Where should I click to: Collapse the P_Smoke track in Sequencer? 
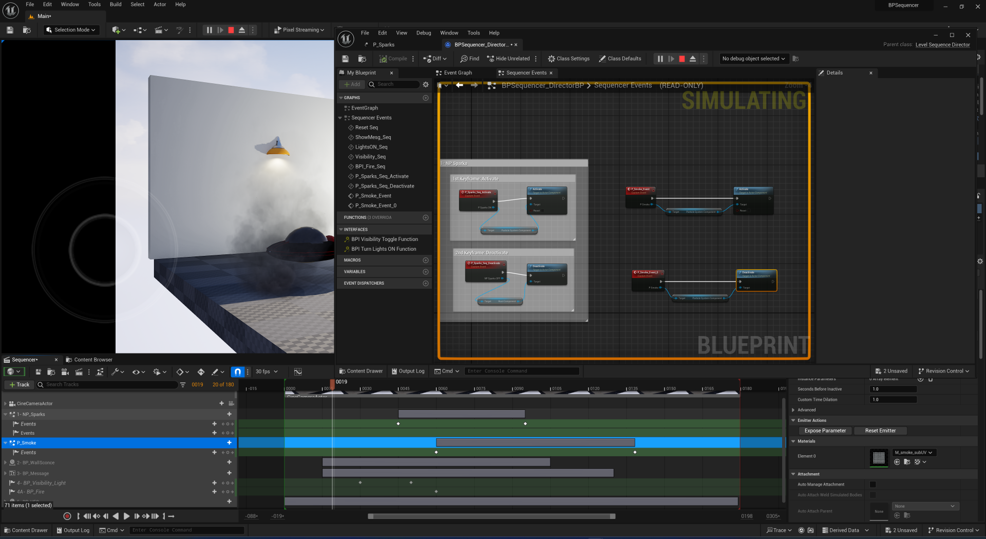point(6,443)
